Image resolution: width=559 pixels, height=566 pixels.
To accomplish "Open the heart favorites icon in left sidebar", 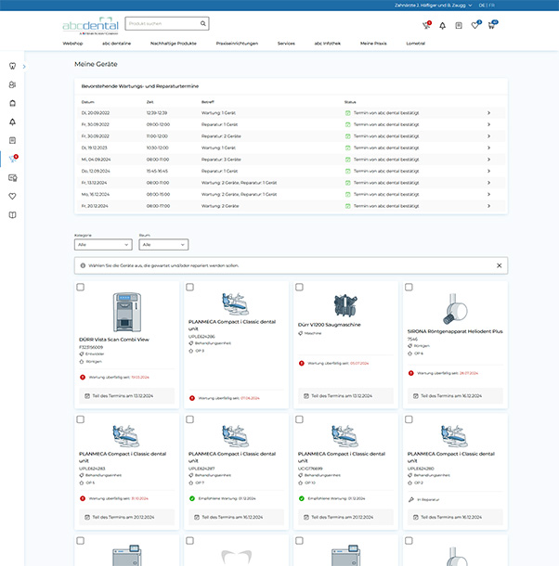I will (13, 196).
